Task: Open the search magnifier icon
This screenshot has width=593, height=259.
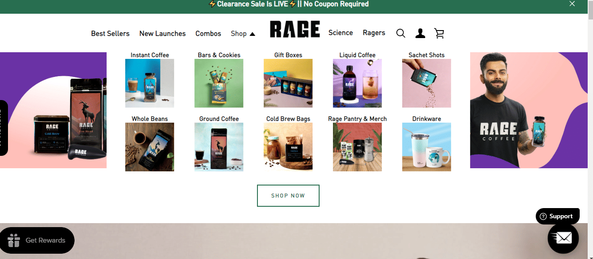Action: (400, 33)
